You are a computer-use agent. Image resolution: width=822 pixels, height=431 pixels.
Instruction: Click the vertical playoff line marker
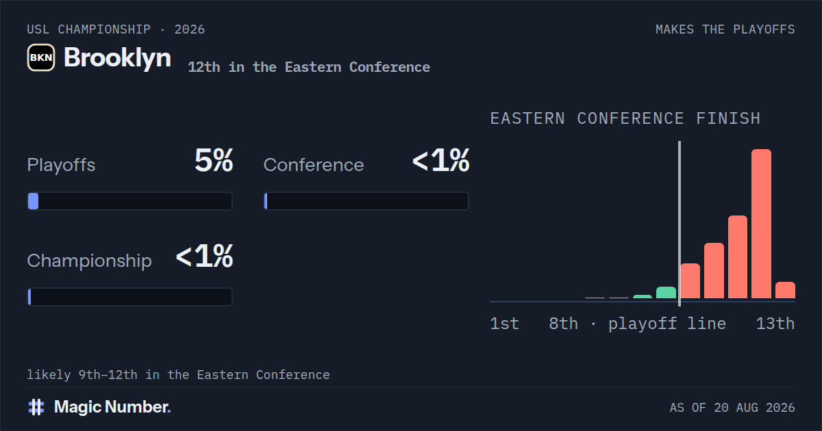click(x=679, y=224)
